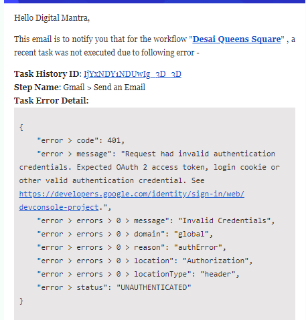Click the blue banner at top of email

pyautogui.click(x=154, y=1)
